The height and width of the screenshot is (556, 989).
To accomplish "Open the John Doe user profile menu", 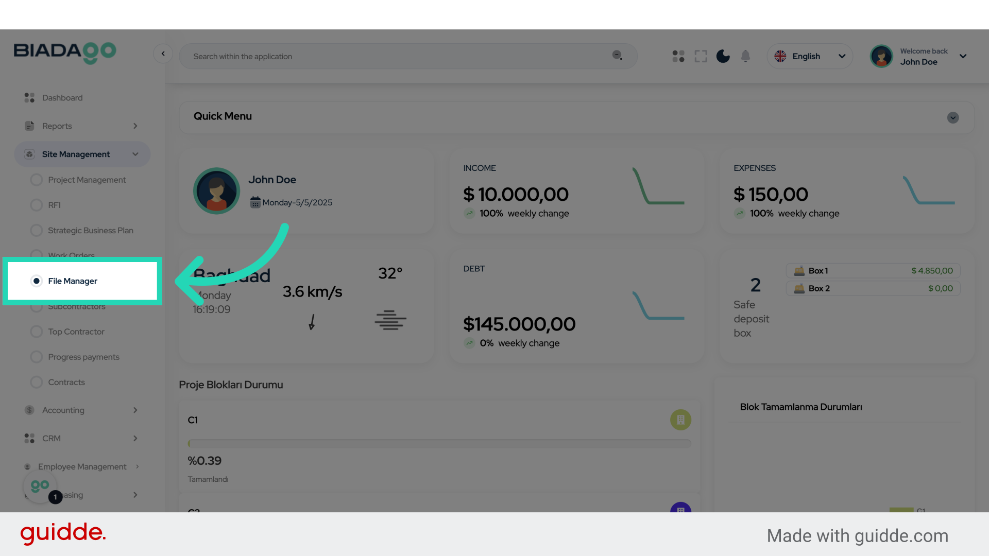I will point(919,56).
